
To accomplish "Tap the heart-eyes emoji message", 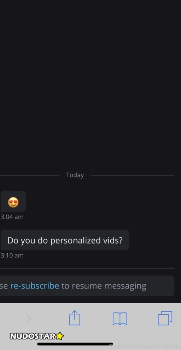I will tap(13, 201).
